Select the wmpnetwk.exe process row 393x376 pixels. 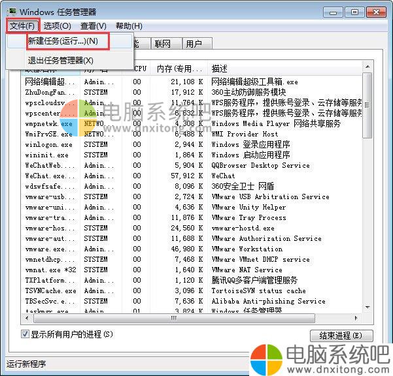click(x=192, y=123)
